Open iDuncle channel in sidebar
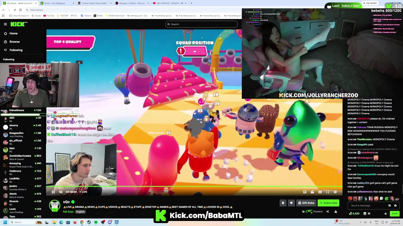403x226 pixels. [22, 202]
